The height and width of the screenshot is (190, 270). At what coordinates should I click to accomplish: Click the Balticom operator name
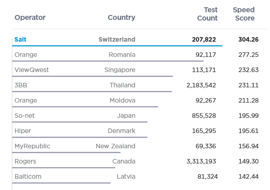28,176
